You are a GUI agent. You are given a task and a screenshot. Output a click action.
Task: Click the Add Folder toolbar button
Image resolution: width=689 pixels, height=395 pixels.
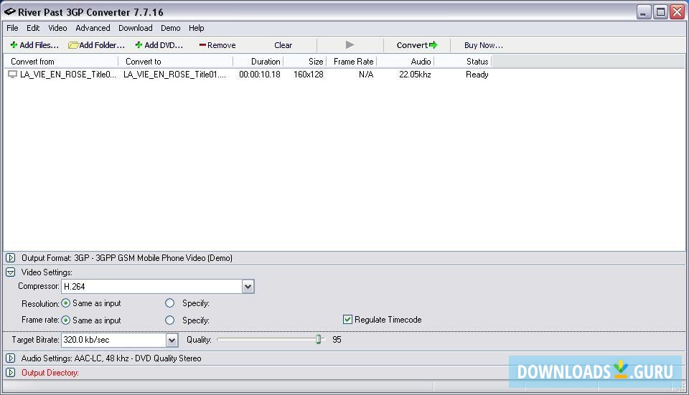(x=97, y=45)
